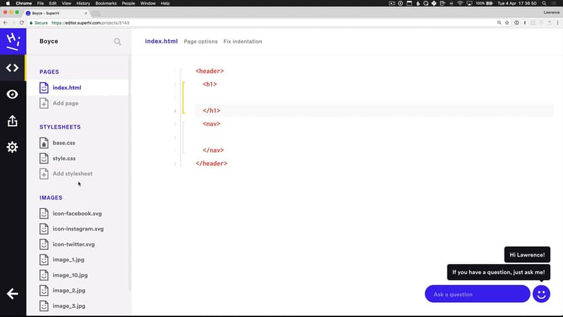Click Add stylesheet
This screenshot has width=563, height=317.
[72, 173]
